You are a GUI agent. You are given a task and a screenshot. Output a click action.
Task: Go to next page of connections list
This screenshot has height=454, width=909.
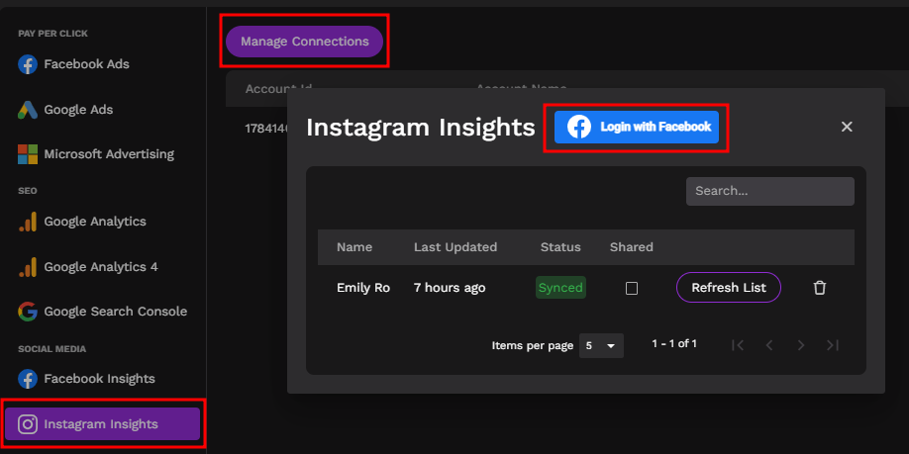coord(801,345)
